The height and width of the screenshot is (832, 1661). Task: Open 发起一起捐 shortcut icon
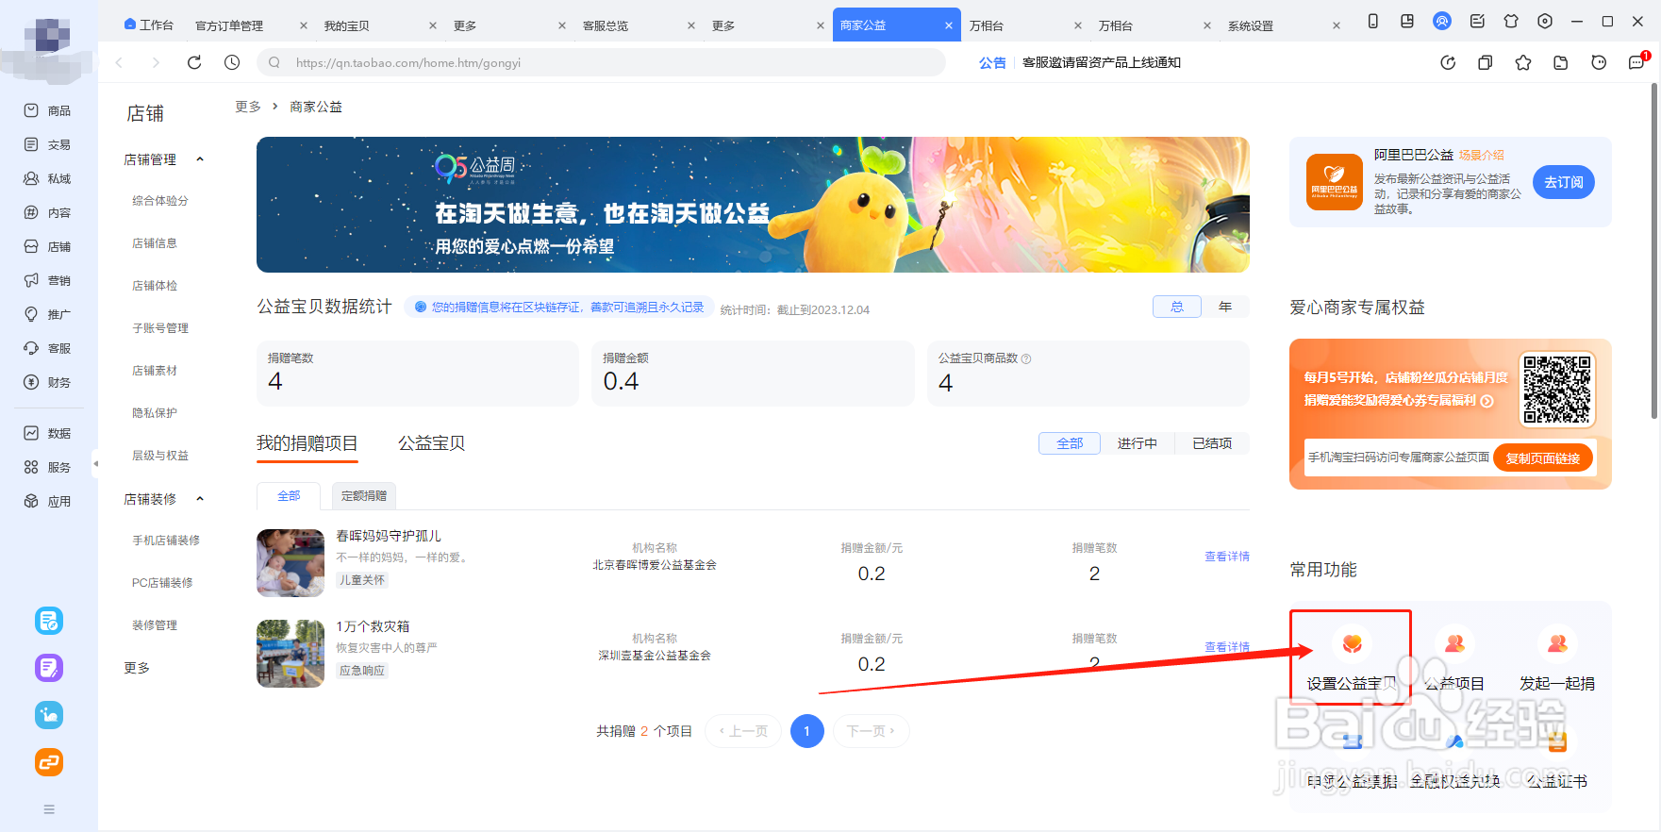[x=1557, y=643]
